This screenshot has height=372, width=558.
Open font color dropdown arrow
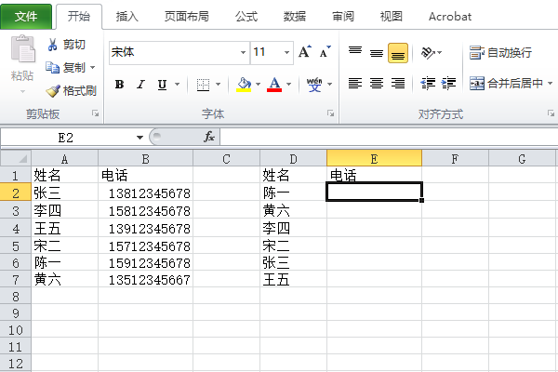click(288, 85)
